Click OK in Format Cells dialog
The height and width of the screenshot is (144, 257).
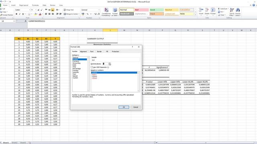click(124, 107)
